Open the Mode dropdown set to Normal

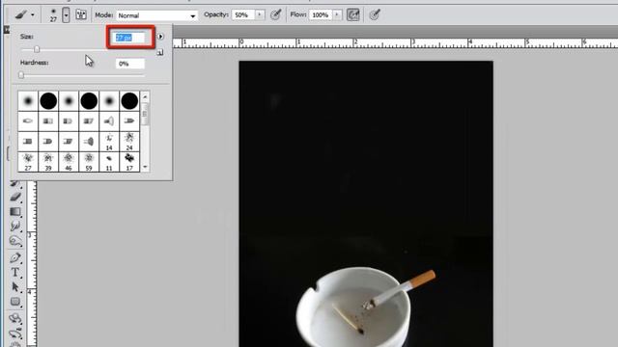[x=156, y=15]
